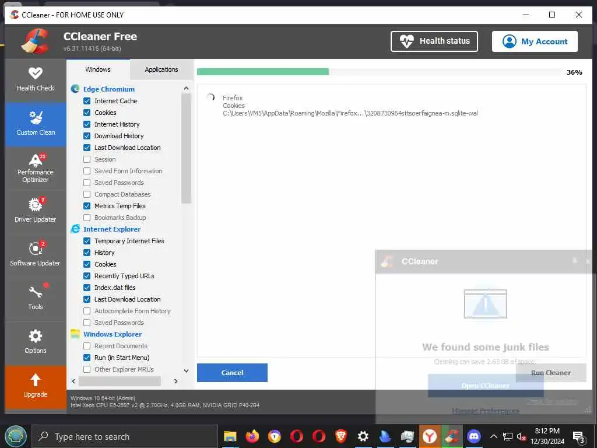Open the notification center in taskbar
Screen dimensions: 597x448
(579, 437)
